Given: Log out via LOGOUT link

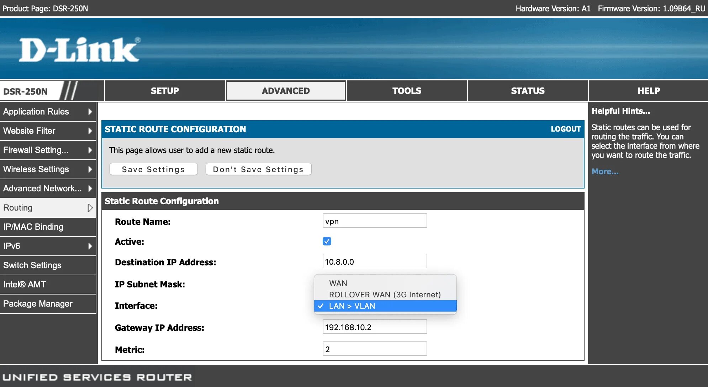Looking at the screenshot, I should (566, 129).
